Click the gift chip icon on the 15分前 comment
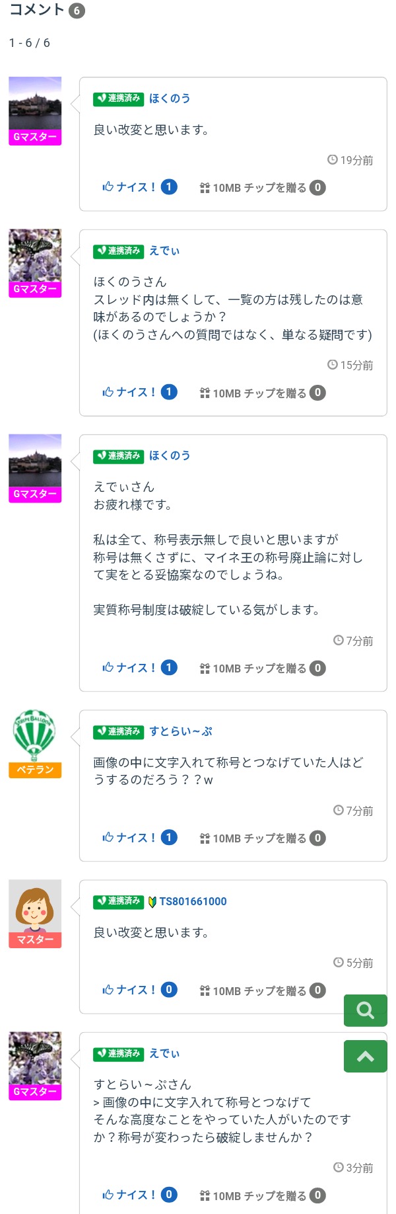 [205, 393]
